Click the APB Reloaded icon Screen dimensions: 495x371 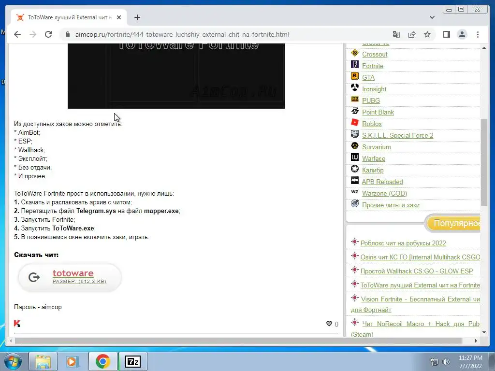(x=355, y=181)
